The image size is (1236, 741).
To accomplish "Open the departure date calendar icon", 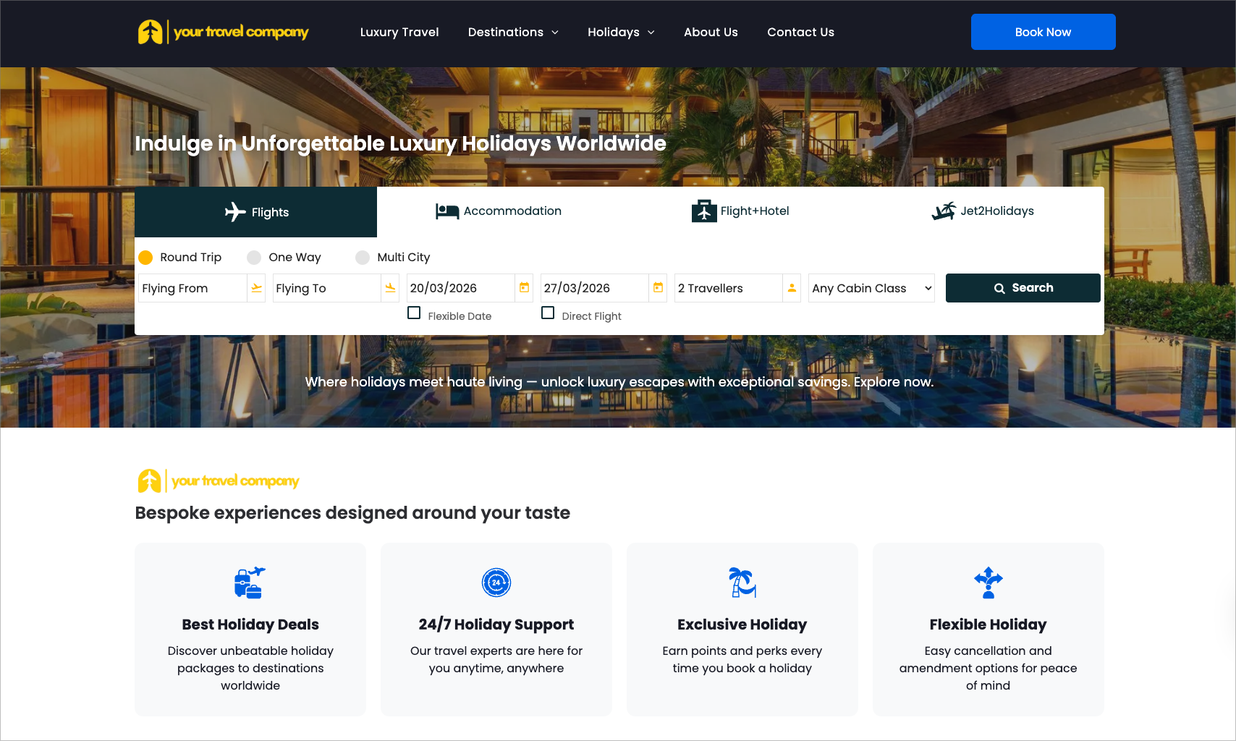I will 524,288.
